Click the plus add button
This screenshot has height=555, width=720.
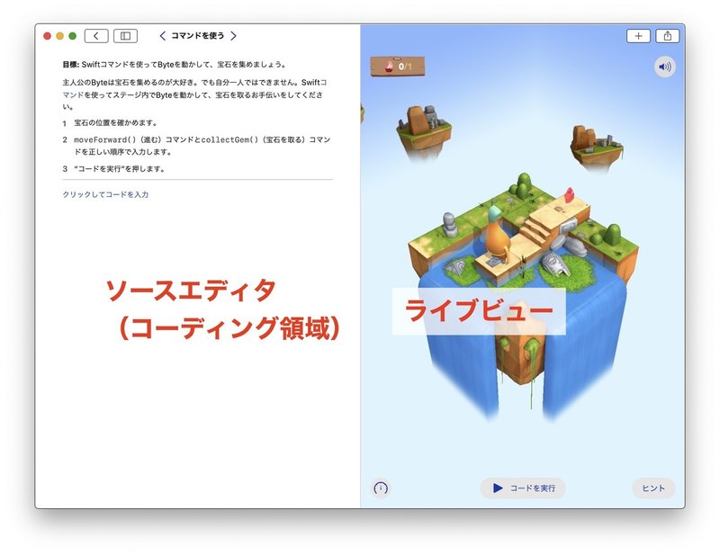[x=638, y=36]
